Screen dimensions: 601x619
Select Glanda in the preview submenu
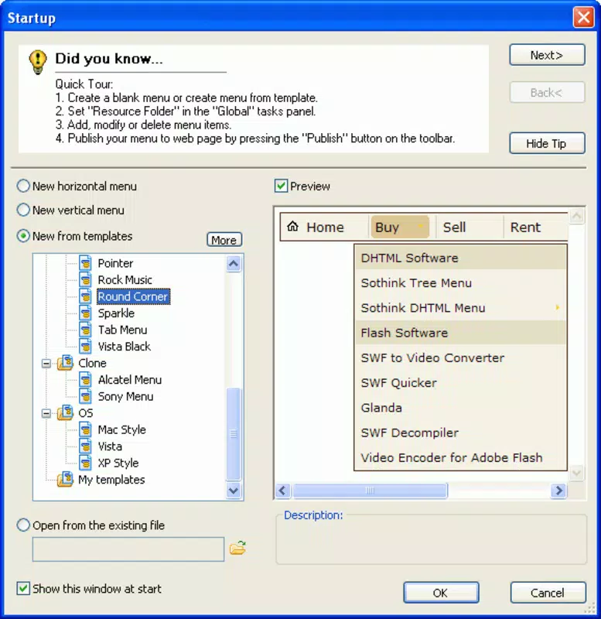coord(460,408)
